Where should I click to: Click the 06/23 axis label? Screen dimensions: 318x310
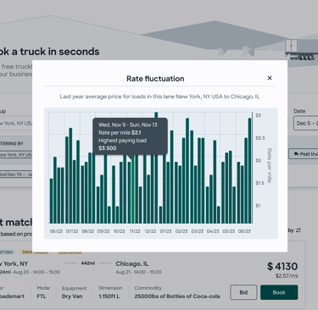(x=244, y=231)
